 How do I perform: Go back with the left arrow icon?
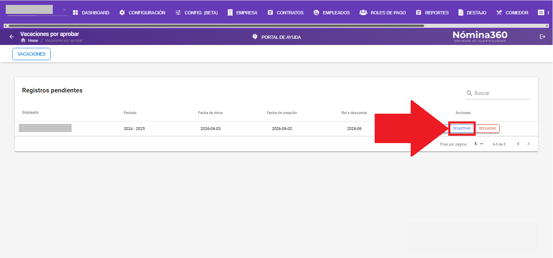pyautogui.click(x=11, y=36)
